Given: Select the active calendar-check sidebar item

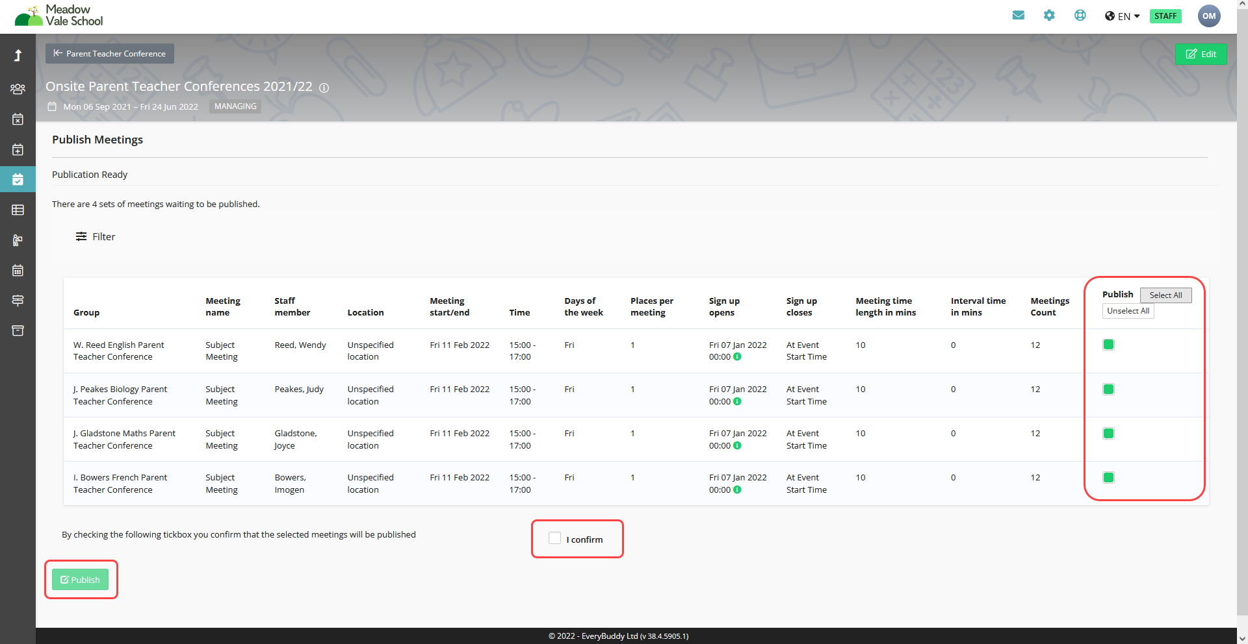Looking at the screenshot, I should click(x=18, y=180).
